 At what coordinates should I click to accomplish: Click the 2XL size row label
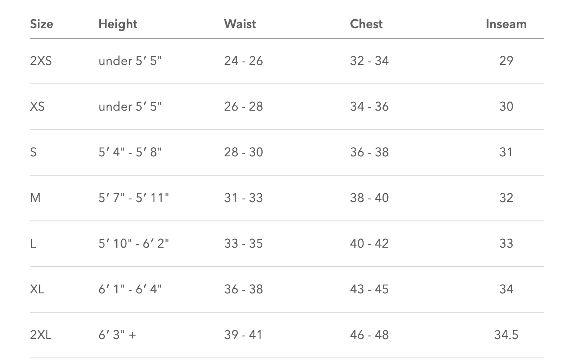pyautogui.click(x=41, y=335)
